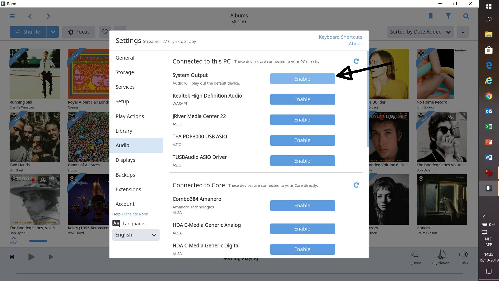Enable Realtek High Definition Audio
This screenshot has width=499, height=281.
pos(303,99)
